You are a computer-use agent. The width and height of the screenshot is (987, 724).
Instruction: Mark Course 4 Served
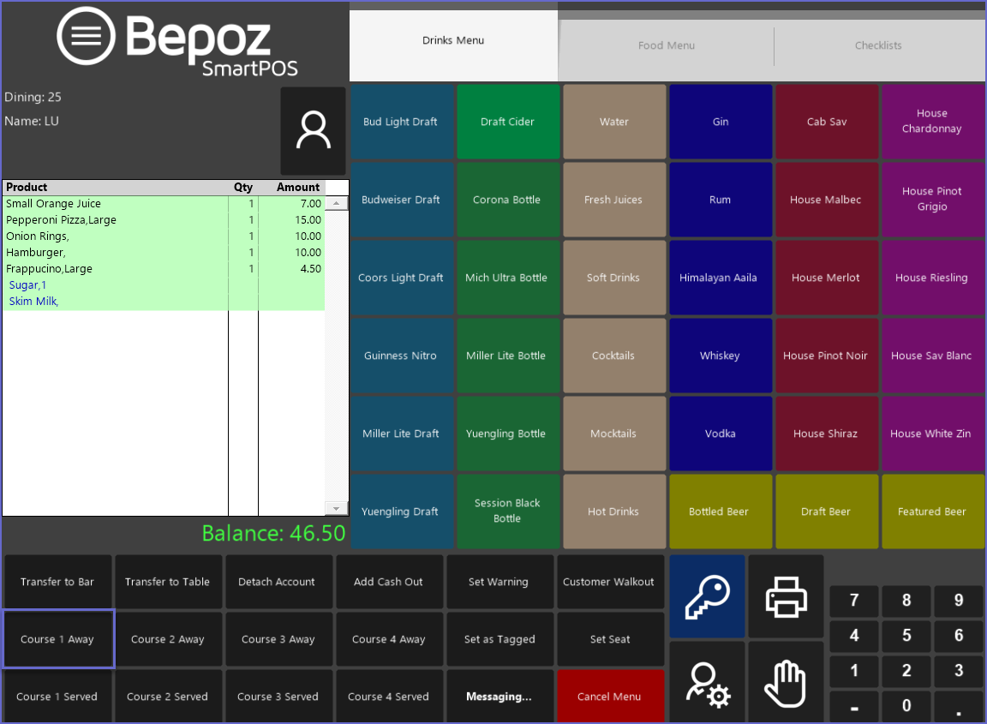coord(388,697)
